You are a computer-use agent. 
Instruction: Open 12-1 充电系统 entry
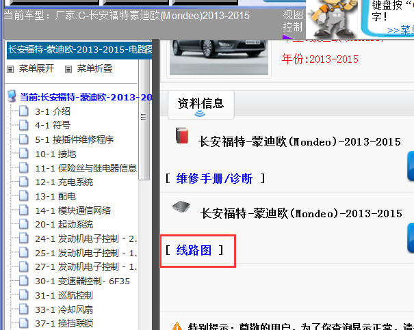tap(64, 182)
